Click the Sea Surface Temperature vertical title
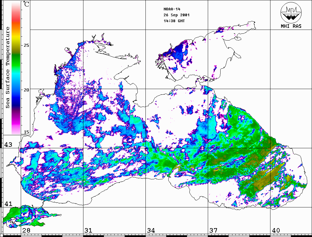 (x=7, y=67)
